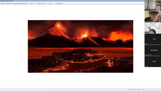
Task: Rotate the image clockwise
Action: tap(138, 90)
